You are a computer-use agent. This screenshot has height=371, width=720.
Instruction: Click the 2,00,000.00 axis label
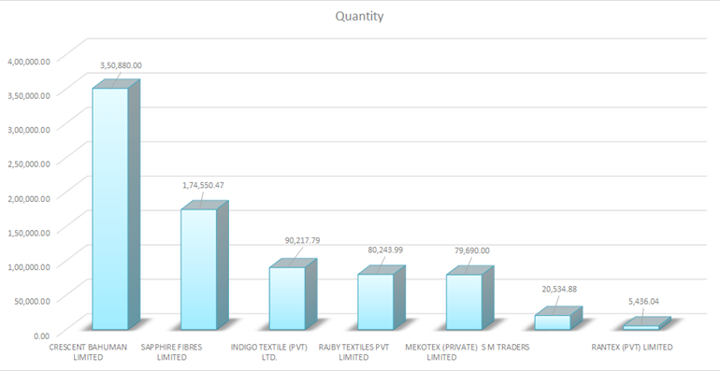point(29,198)
